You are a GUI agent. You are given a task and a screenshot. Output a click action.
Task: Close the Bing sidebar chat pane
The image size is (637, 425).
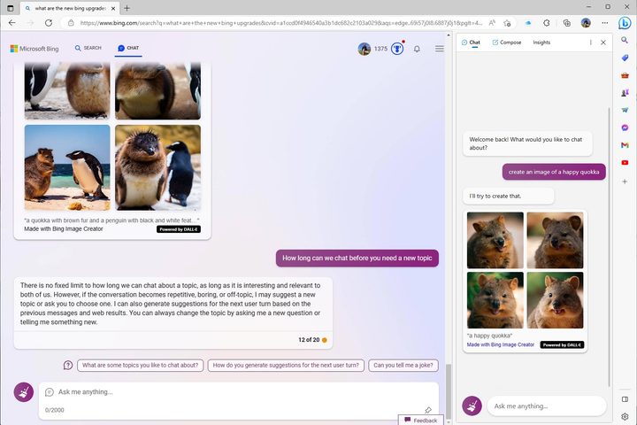[x=603, y=42]
